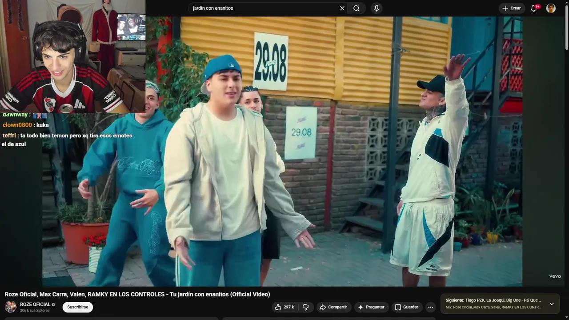Click the video title 'Tu jardín con enanitos'
Screen dimensions: 569x320
pos(137,294)
